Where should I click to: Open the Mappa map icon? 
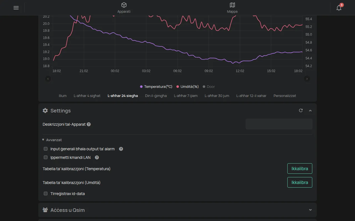(232, 5)
